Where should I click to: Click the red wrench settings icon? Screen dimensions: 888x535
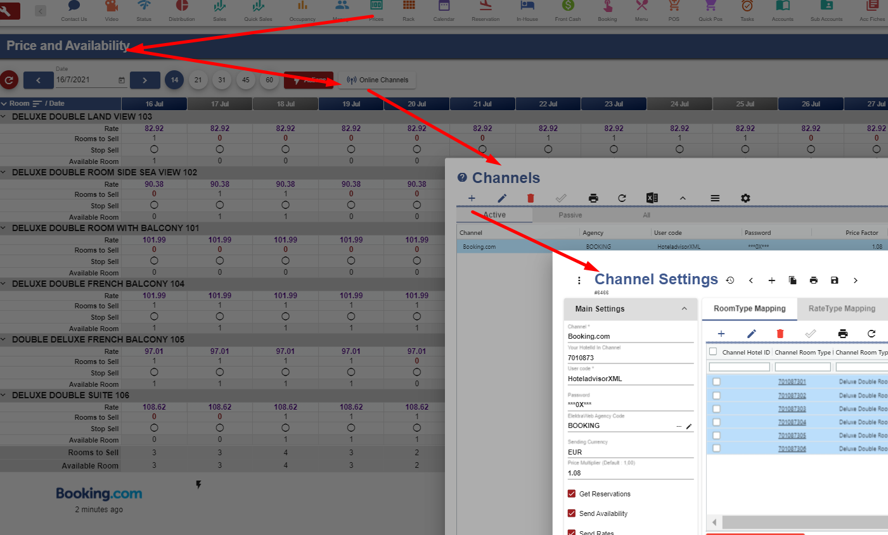(10, 11)
